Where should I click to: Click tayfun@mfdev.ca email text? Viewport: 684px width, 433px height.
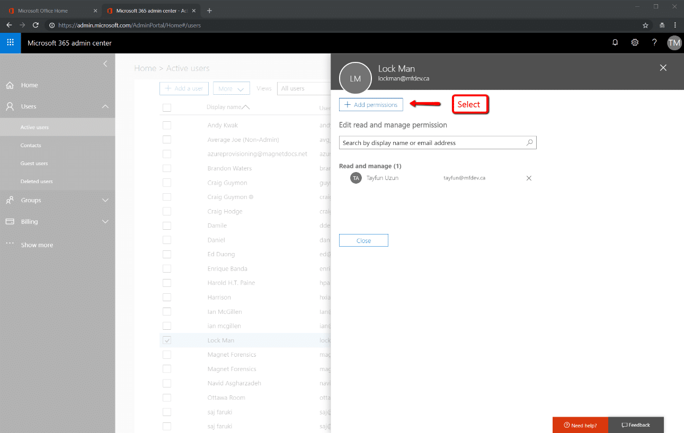click(x=465, y=178)
